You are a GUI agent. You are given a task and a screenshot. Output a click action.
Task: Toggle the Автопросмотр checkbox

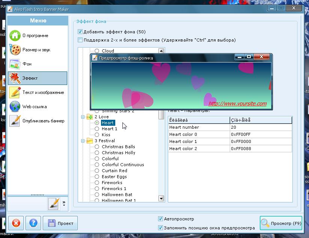click(x=160, y=219)
